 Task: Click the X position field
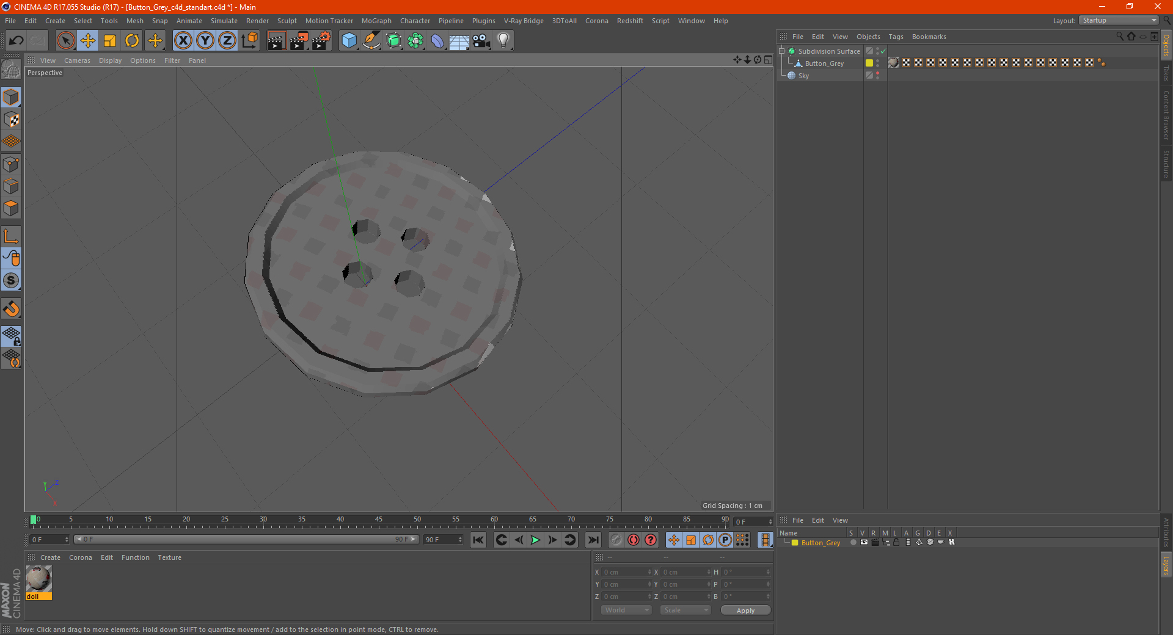pos(626,572)
